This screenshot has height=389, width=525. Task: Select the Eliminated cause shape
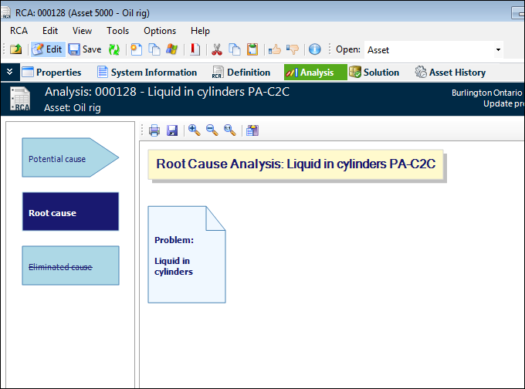tap(71, 266)
